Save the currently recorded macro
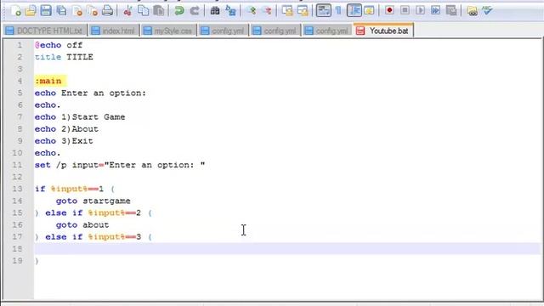This screenshot has height=306, width=544. click(451, 11)
